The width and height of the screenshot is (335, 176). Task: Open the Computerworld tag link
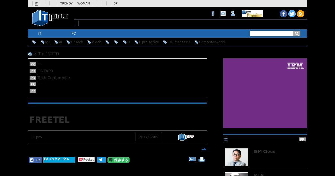click(212, 42)
